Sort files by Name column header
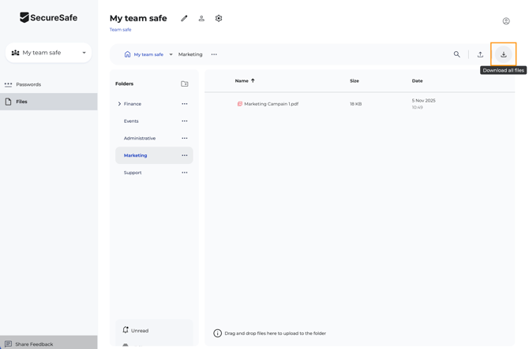This screenshot has width=529, height=349. tap(242, 80)
